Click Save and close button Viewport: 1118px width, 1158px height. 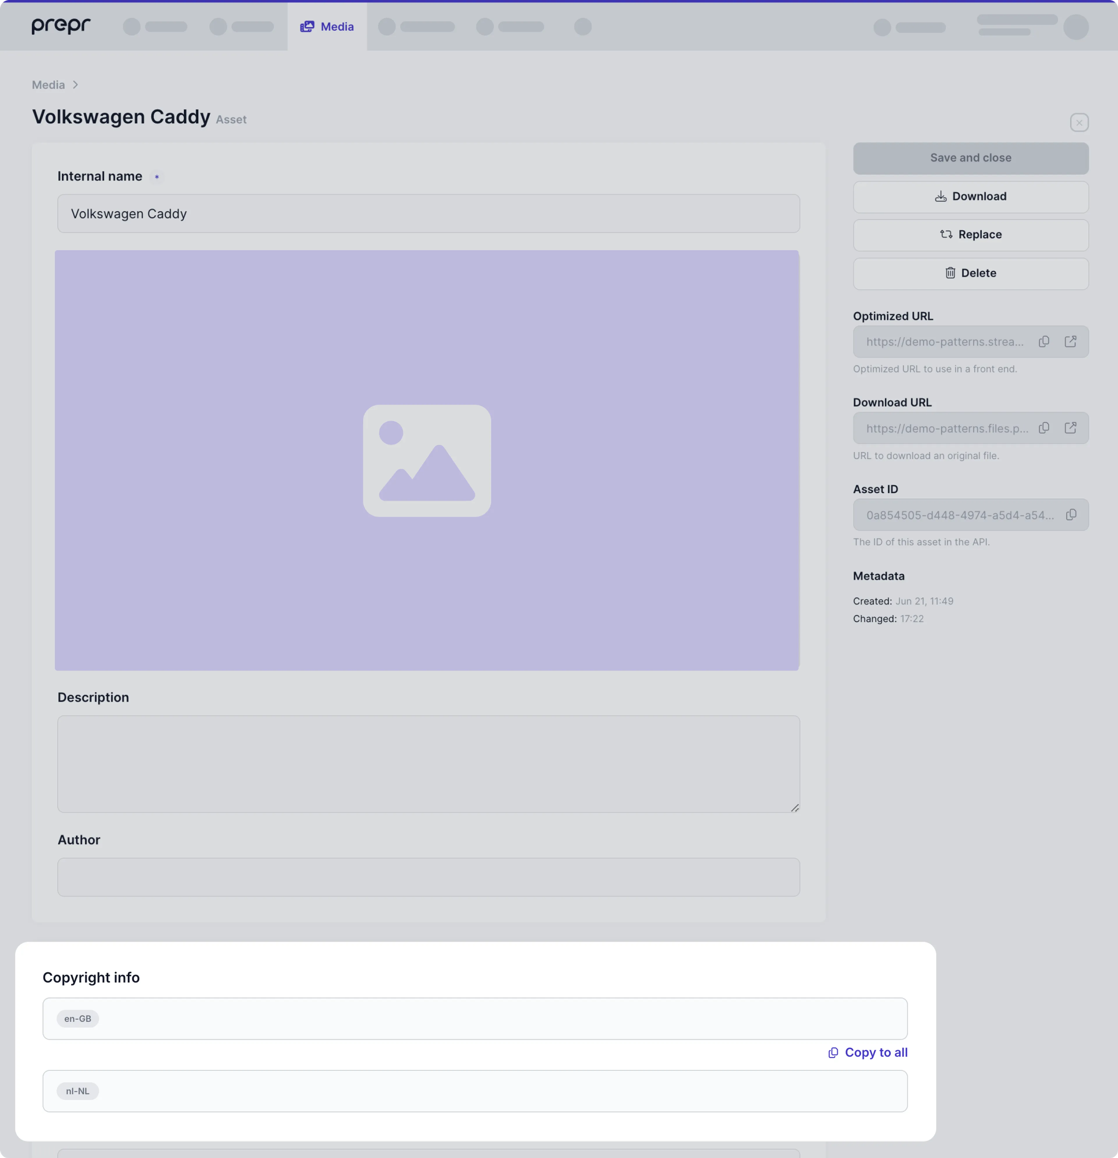[970, 158]
